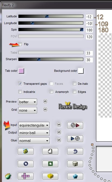Uncheck the Transparent gaps checkbox
Image resolution: width=112 pixels, height=182 pixels.
tap(20, 84)
